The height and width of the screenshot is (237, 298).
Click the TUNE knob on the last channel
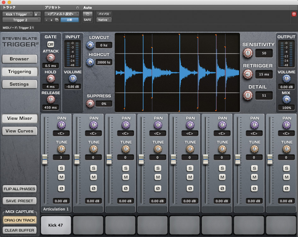(x=287, y=149)
